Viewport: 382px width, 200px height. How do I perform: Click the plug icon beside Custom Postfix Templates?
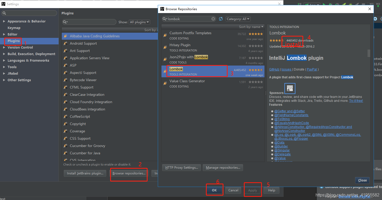[x=165, y=35]
